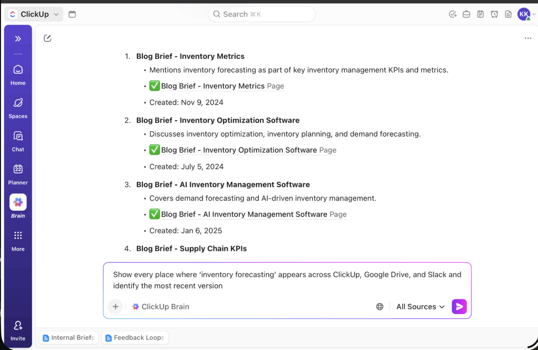Click the new task checkmark icon

453,14
